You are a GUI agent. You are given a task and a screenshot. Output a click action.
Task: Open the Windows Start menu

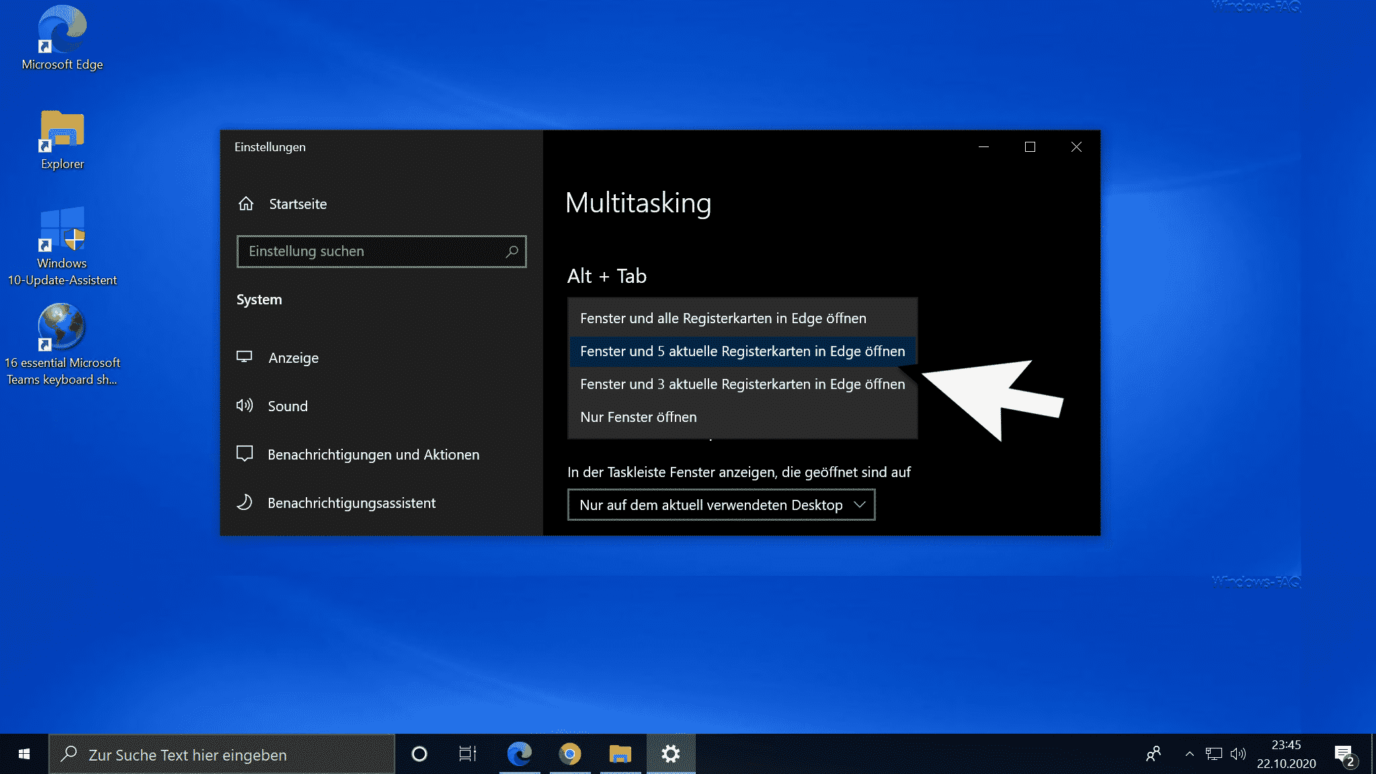coord(24,754)
